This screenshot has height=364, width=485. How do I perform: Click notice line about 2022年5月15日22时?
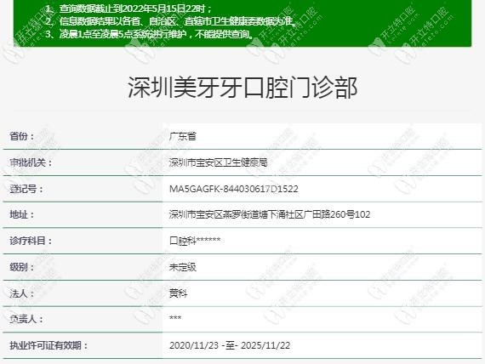[128, 9]
